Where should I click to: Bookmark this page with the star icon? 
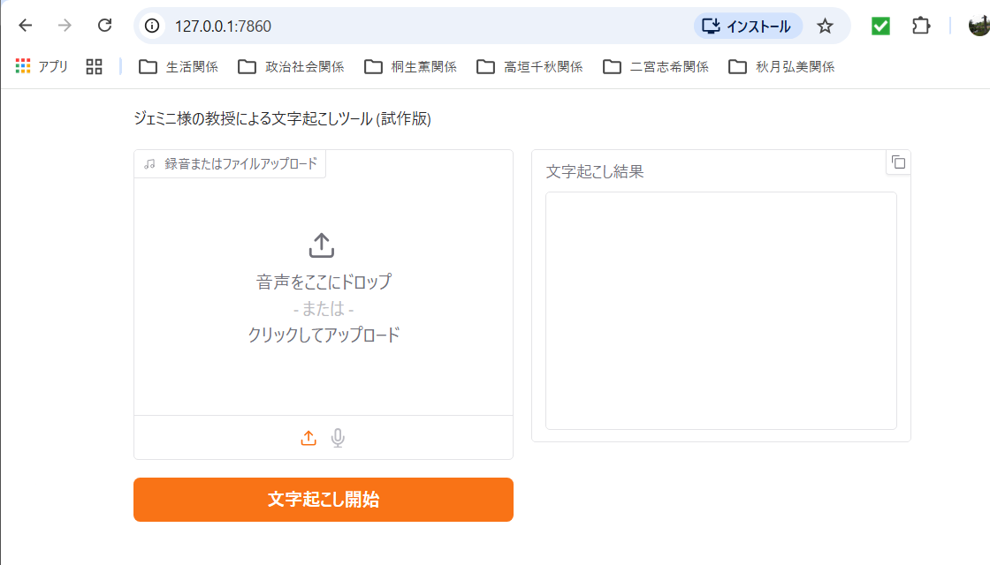coord(825,26)
